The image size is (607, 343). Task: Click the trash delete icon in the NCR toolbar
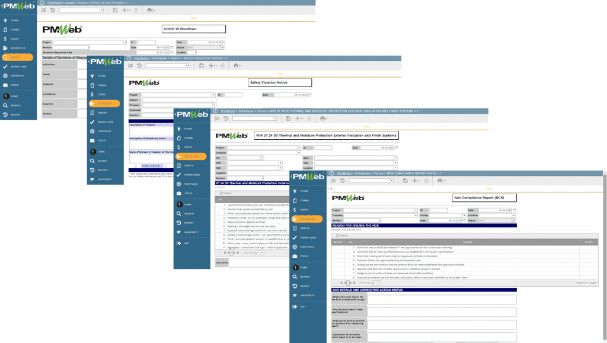click(426, 181)
